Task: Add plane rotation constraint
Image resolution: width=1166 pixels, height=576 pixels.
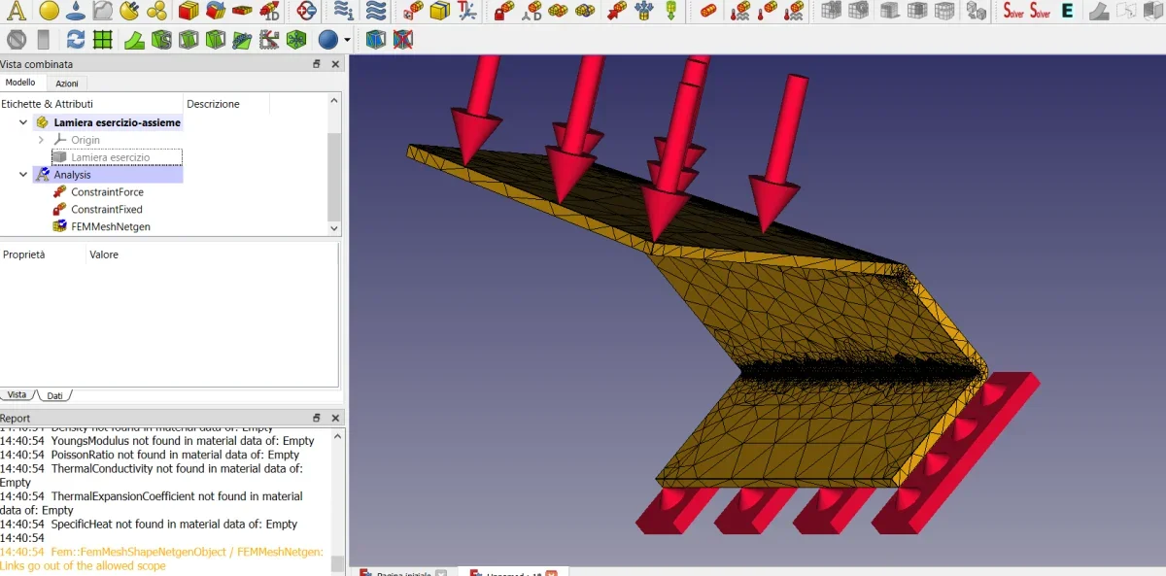Action: pyautogui.click(x=412, y=11)
